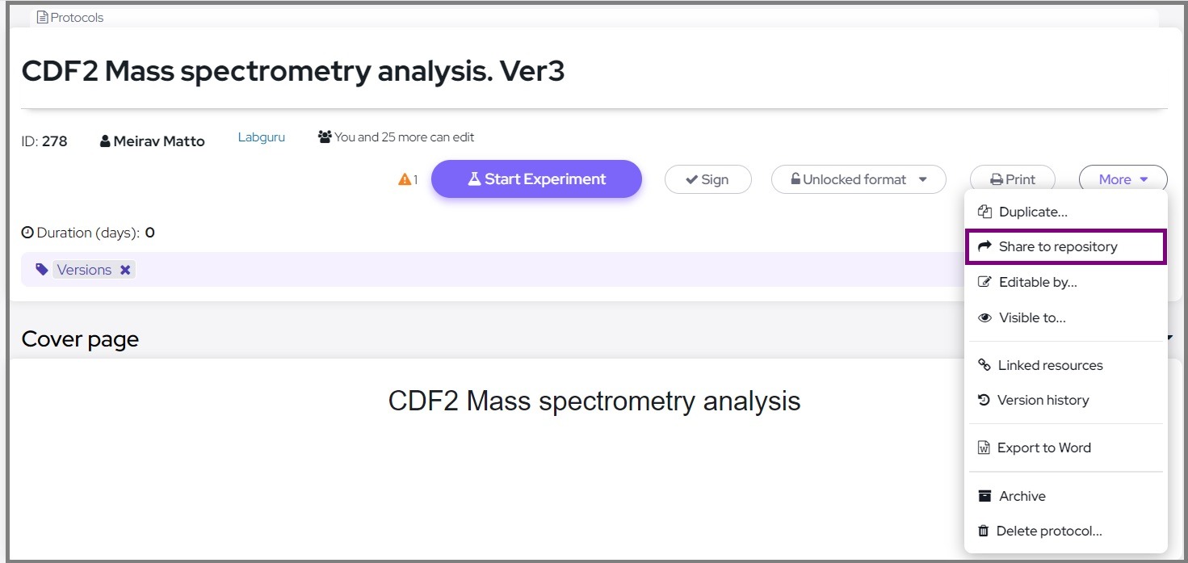Collapse the Cover page section arrow
This screenshot has width=1188, height=563.
(1169, 338)
